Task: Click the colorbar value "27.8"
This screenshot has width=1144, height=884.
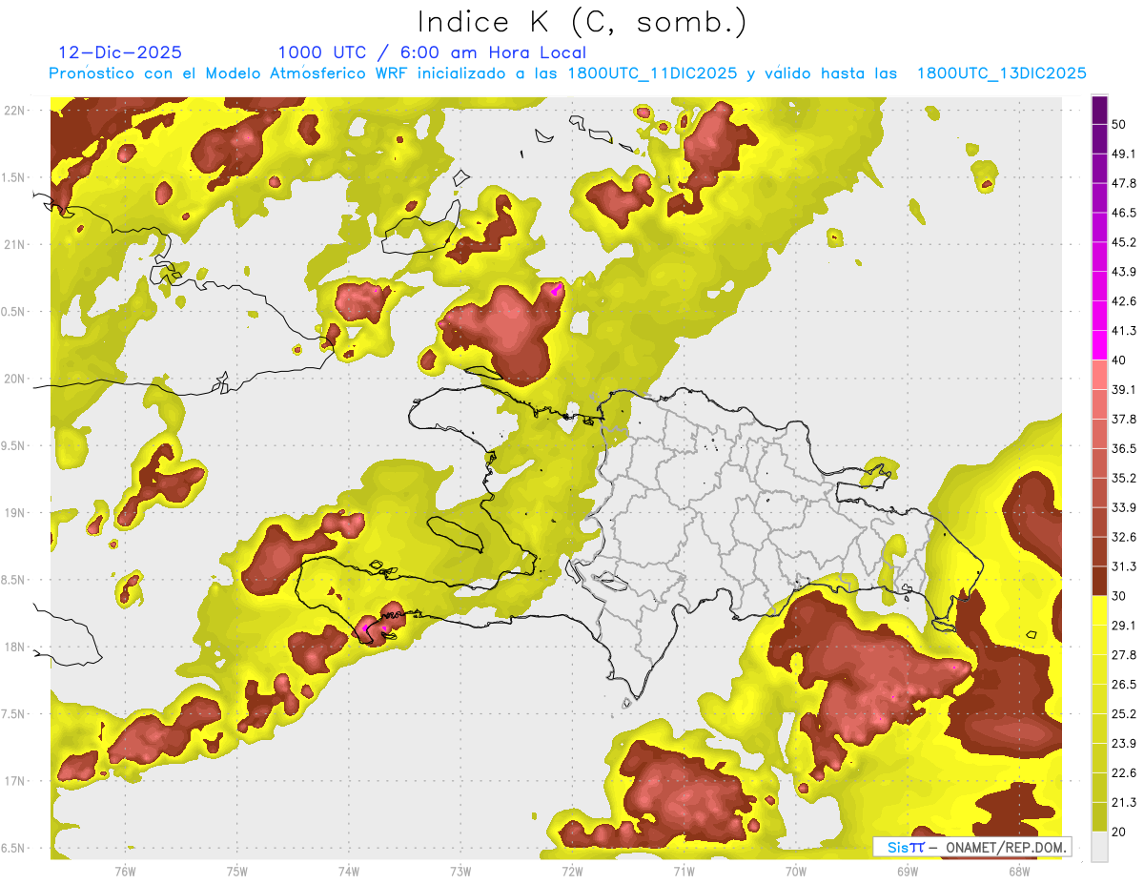Action: coord(1124,655)
